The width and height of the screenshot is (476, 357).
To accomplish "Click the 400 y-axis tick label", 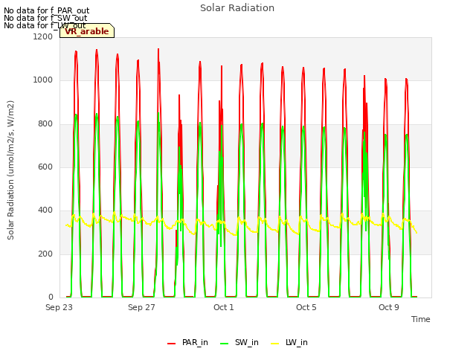I will coord(45,210).
